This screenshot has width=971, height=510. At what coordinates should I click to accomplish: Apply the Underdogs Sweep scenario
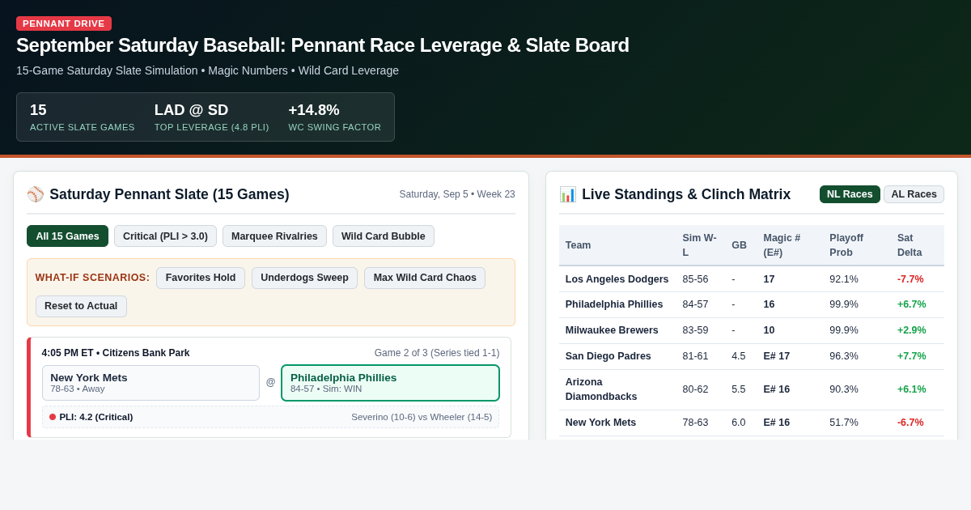pyautogui.click(x=304, y=278)
